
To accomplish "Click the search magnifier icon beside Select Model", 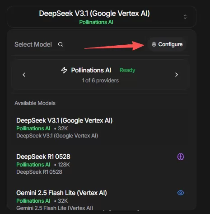I will coord(61,44).
